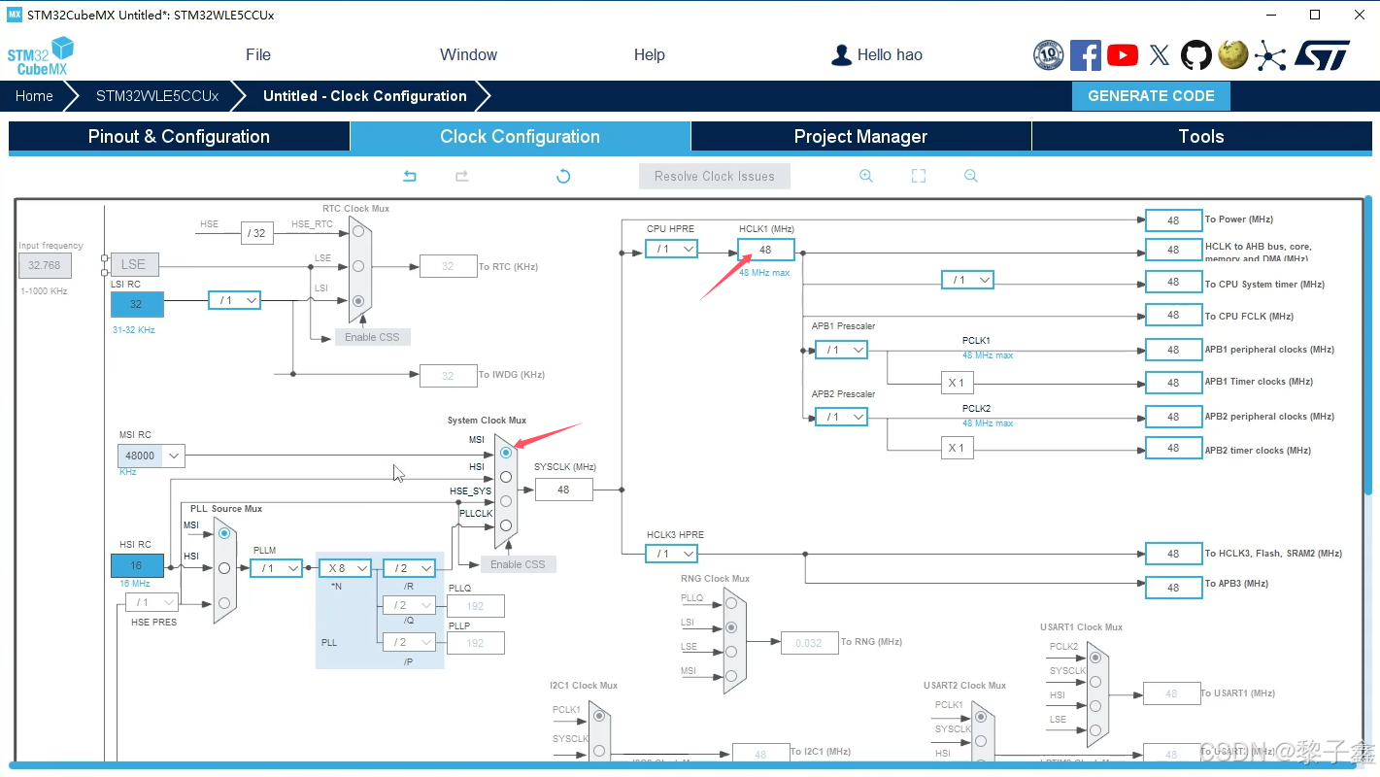
Task: Click Resolve Clock Issues button
Action: [715, 177]
